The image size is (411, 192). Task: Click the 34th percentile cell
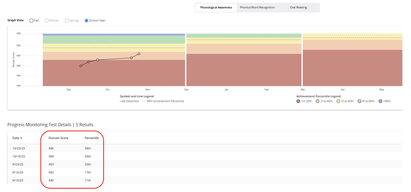[88, 148]
